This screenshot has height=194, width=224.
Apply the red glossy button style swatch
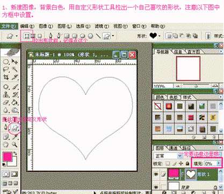point(169,106)
